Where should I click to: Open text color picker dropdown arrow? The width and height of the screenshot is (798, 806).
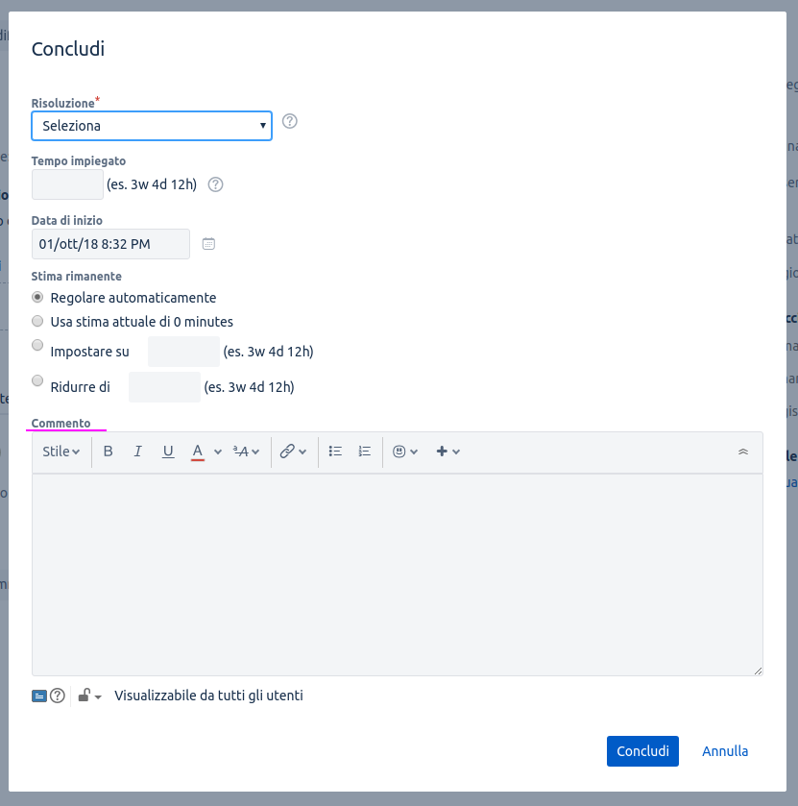tap(218, 452)
